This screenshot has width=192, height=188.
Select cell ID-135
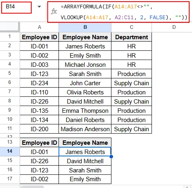[x=39, y=110]
